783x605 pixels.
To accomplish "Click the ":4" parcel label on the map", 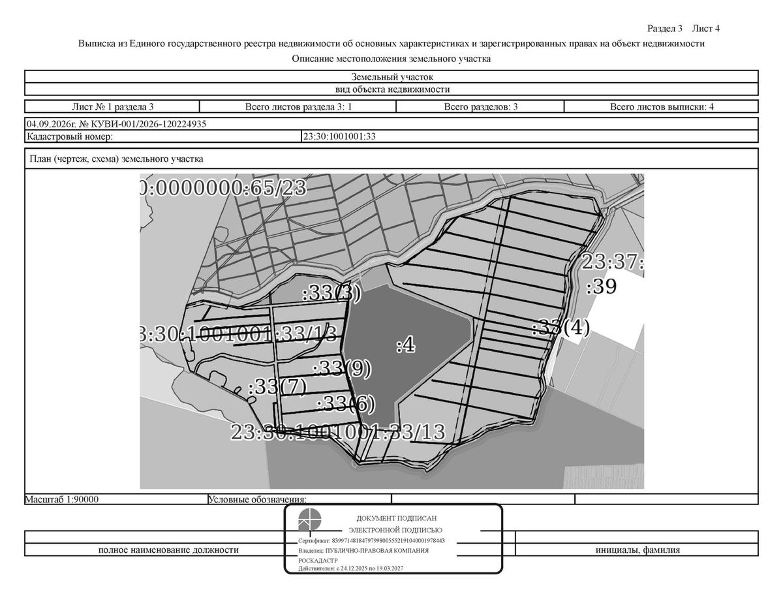I will tap(406, 345).
